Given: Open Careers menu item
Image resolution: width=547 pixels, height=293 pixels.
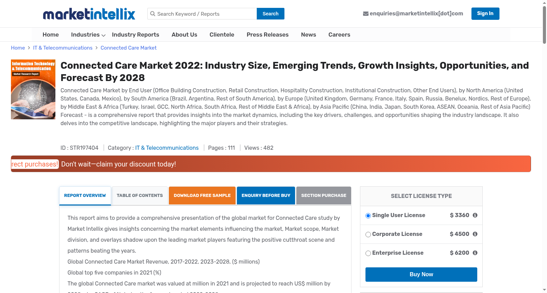Looking at the screenshot, I should pyautogui.click(x=339, y=35).
